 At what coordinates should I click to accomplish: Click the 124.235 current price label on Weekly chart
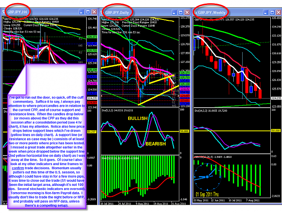(x=276, y=99)
